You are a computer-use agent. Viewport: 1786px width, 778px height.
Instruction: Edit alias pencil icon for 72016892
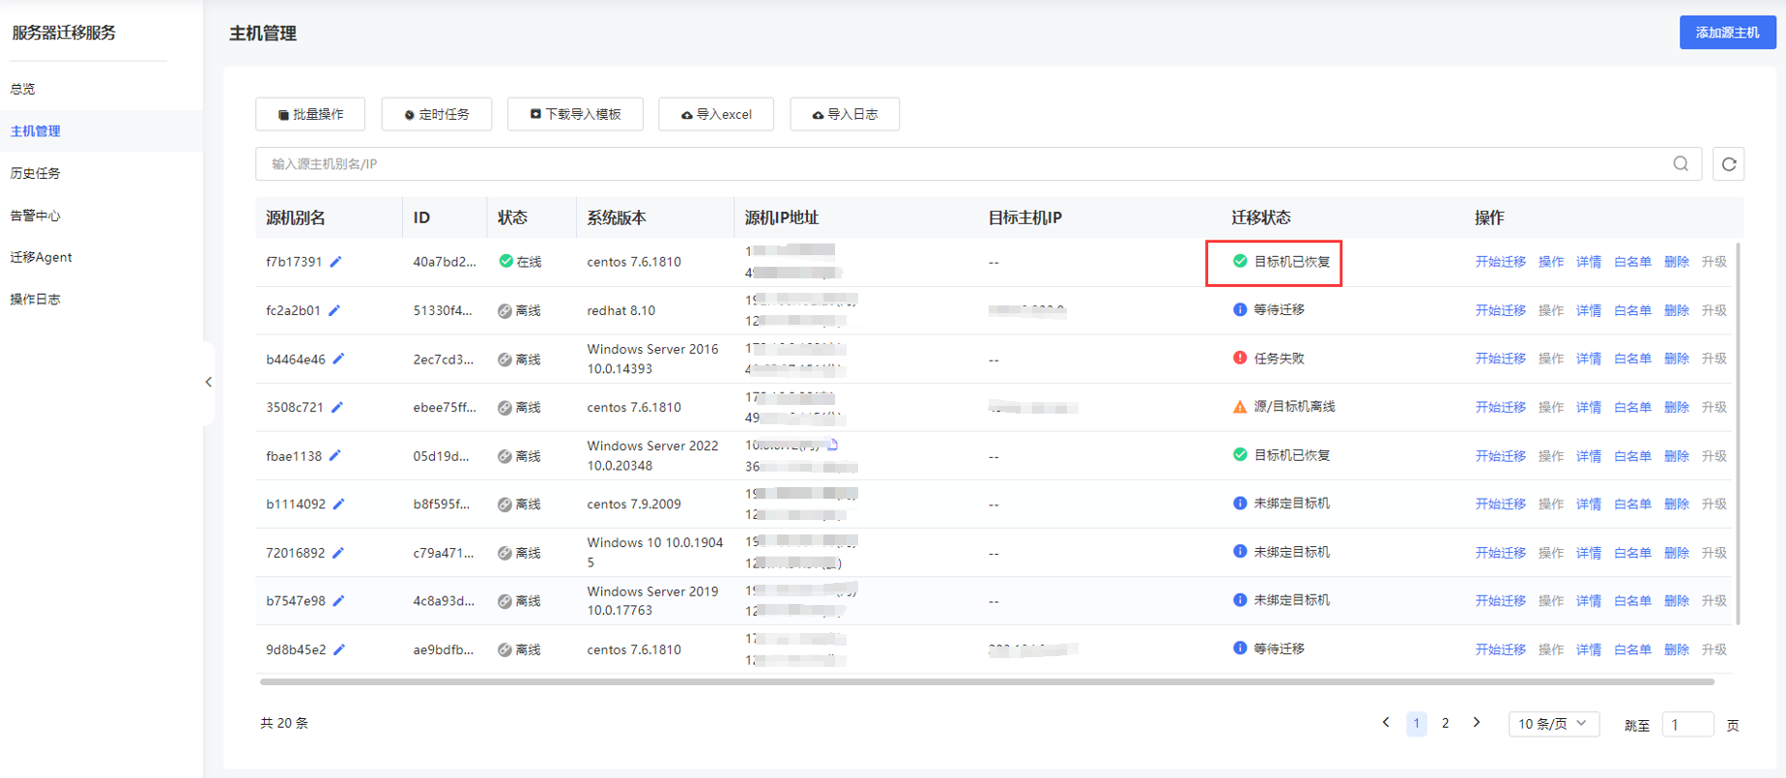pos(338,553)
